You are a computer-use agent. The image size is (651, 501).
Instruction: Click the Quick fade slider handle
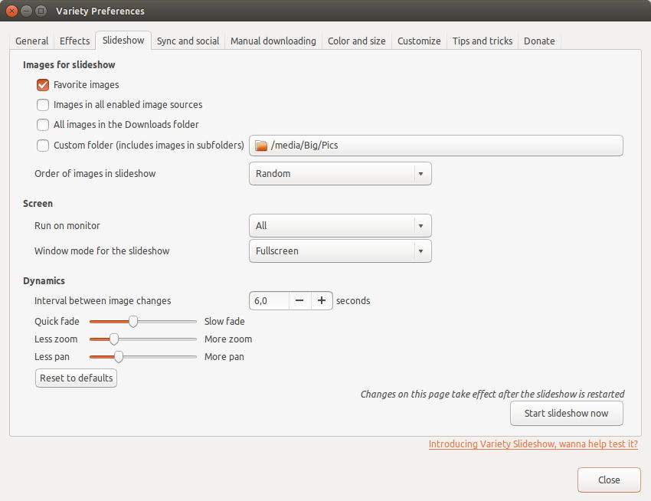[132, 322]
